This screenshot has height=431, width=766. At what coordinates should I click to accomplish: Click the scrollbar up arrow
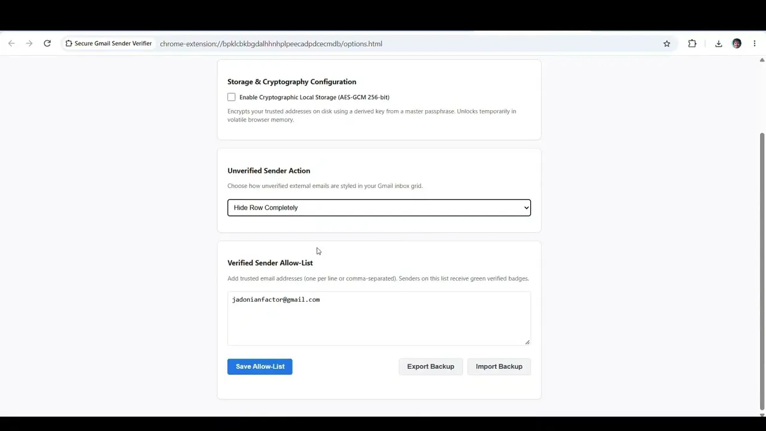[762, 60]
